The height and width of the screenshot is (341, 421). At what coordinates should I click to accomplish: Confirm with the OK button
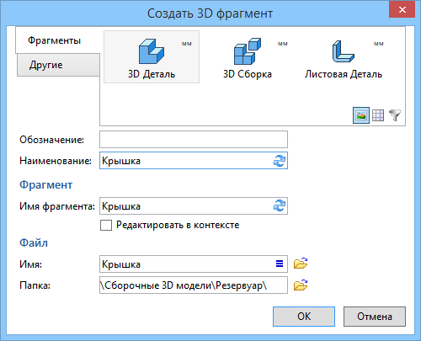pos(304,317)
